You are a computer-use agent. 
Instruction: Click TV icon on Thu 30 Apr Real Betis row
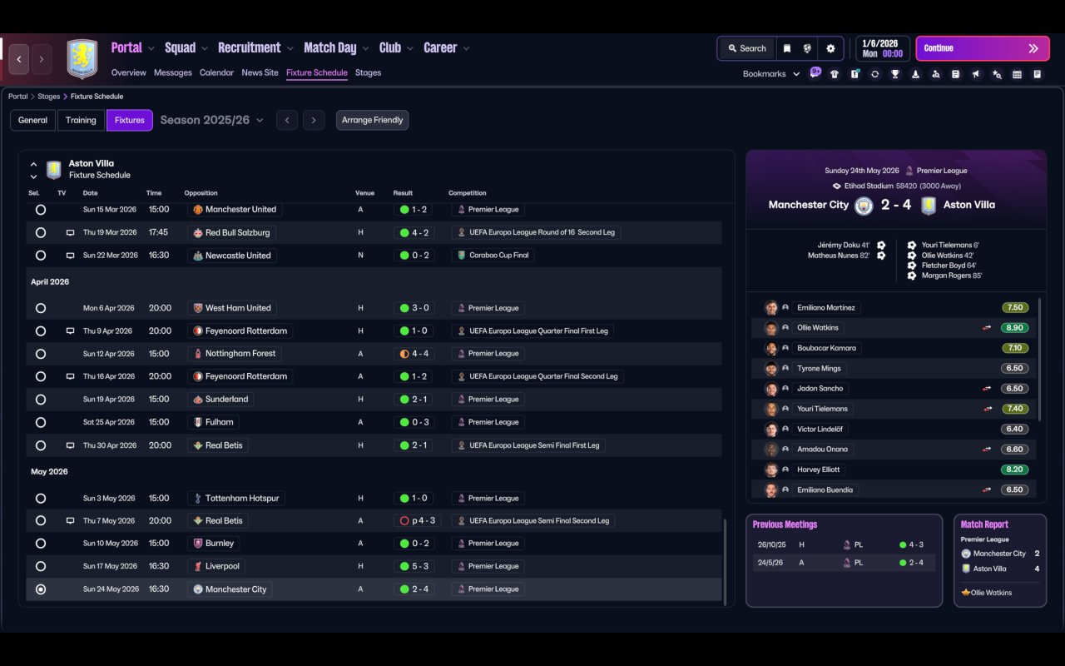71,445
